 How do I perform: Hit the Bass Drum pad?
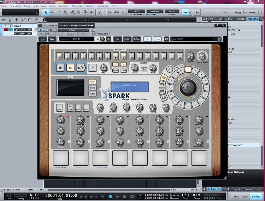click(x=61, y=158)
